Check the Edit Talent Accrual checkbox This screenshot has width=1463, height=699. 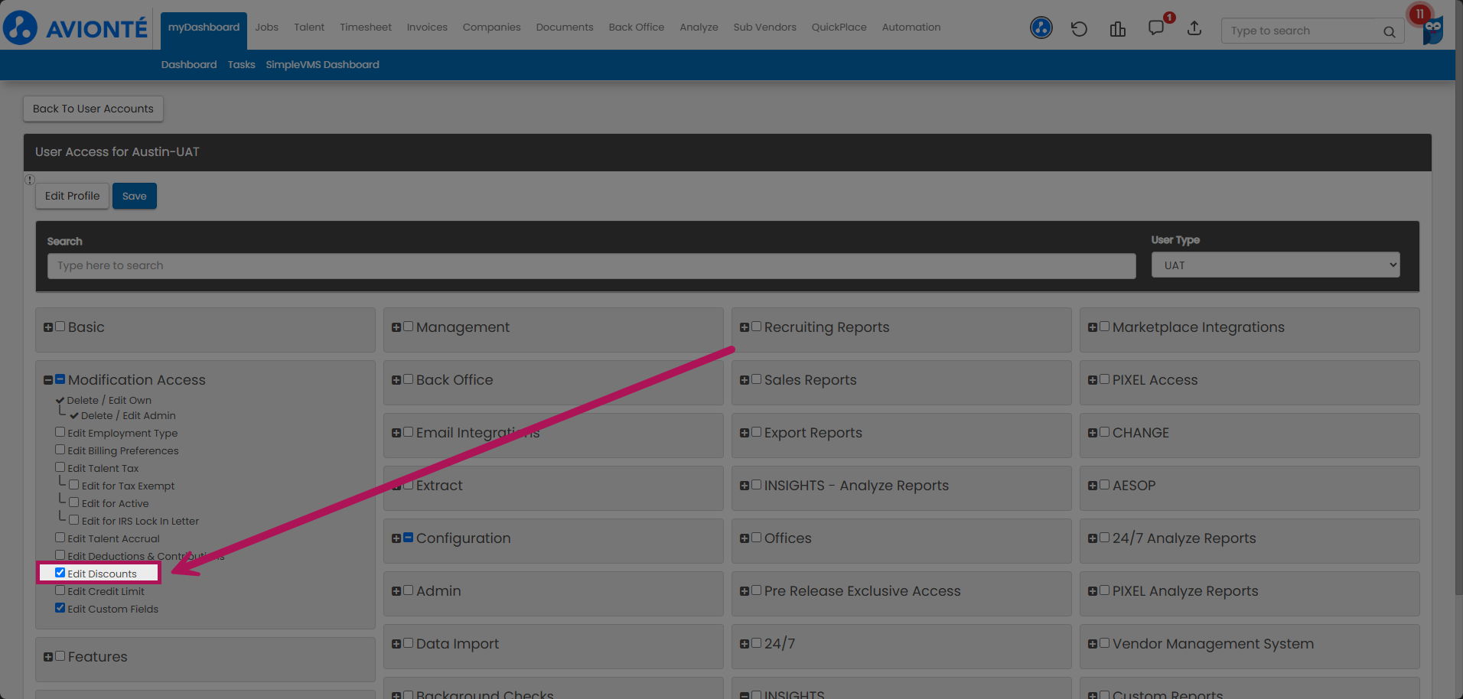click(60, 538)
